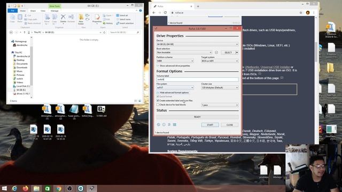The image size is (342, 192).
Task: Open Chrome three-dot menu
Action: coord(314,13)
